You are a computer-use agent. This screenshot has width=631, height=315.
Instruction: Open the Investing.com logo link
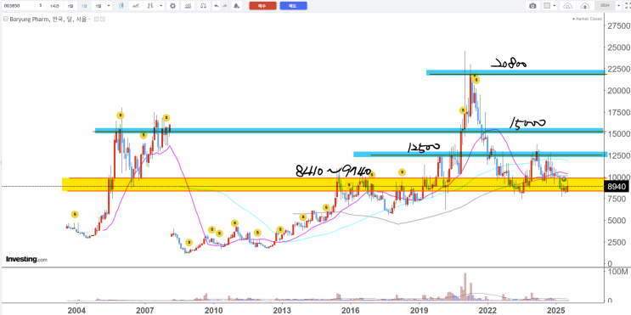click(x=26, y=260)
